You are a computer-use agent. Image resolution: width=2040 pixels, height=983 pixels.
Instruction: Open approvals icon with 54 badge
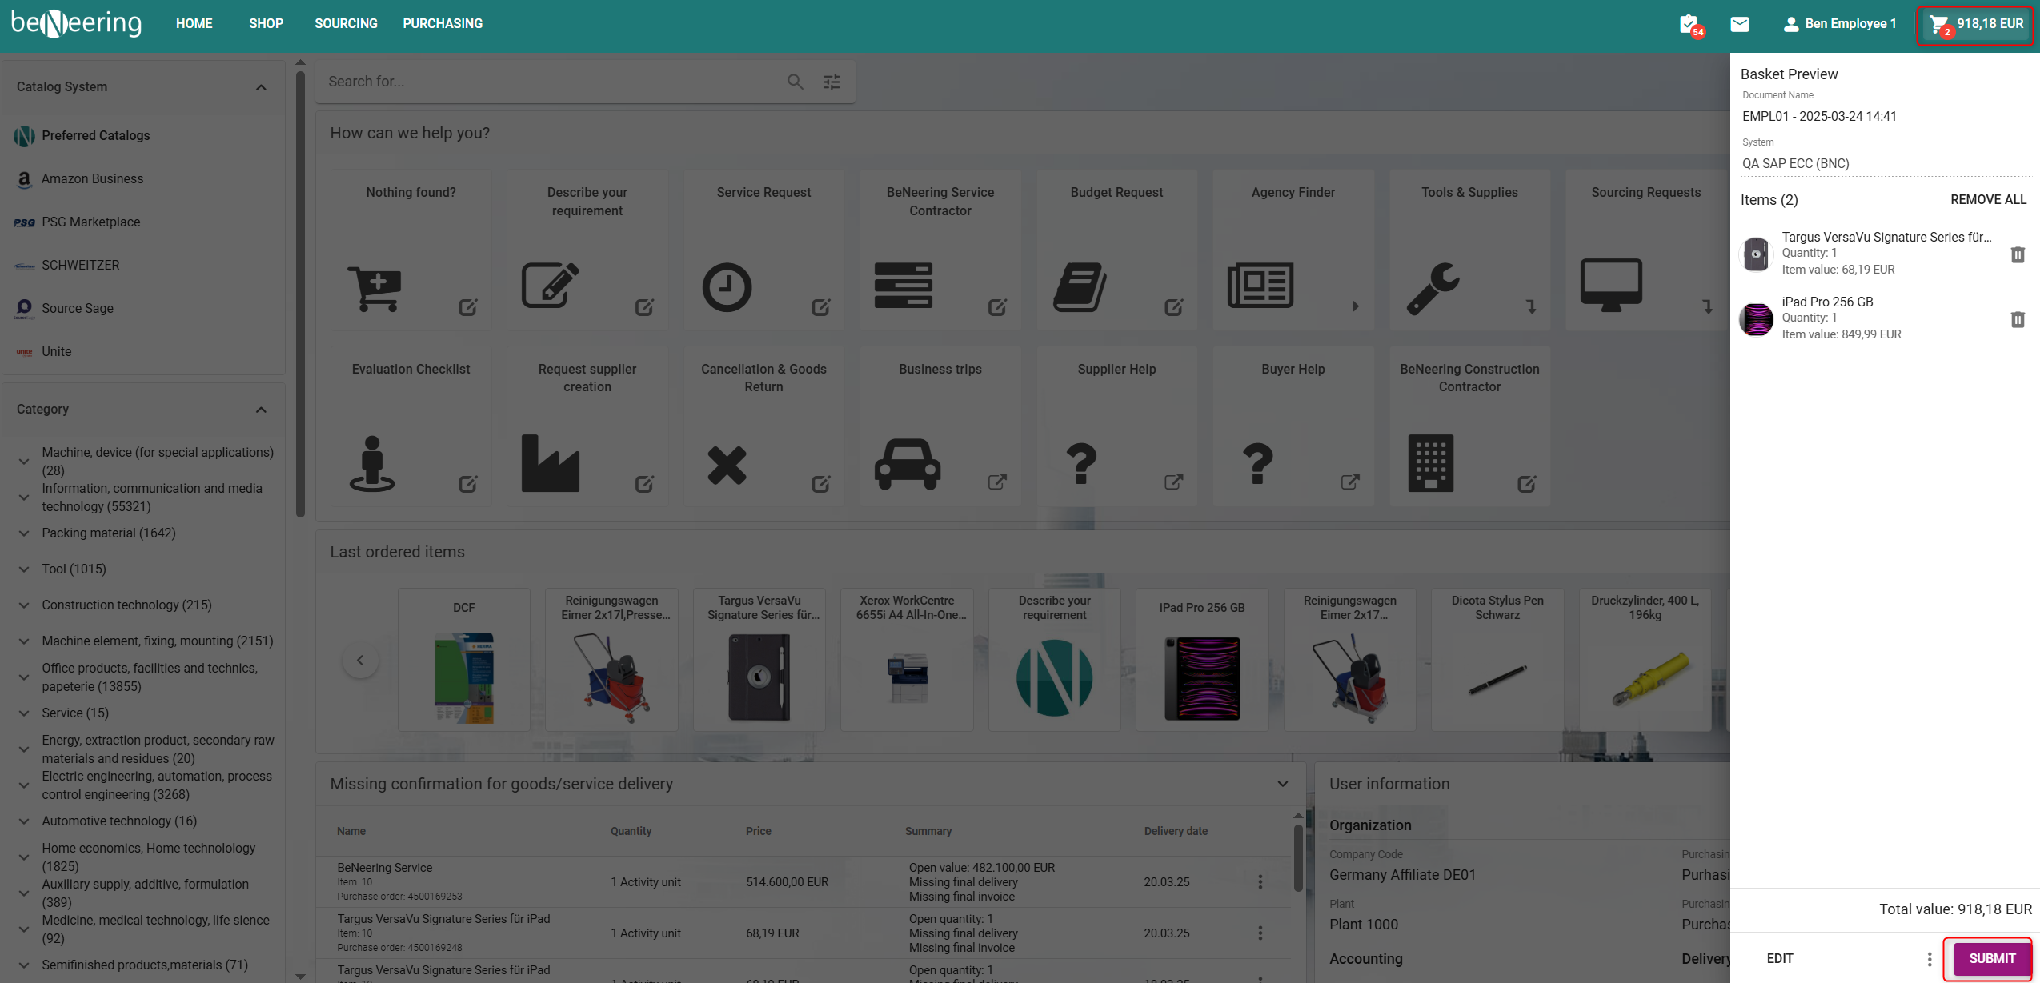[1689, 24]
